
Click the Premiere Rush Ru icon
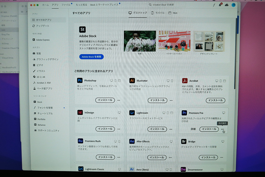tap(80, 141)
